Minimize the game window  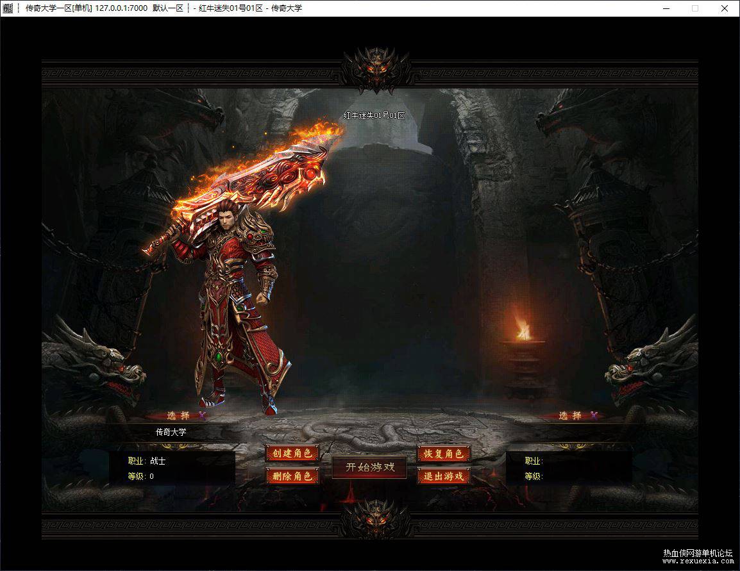click(x=666, y=8)
